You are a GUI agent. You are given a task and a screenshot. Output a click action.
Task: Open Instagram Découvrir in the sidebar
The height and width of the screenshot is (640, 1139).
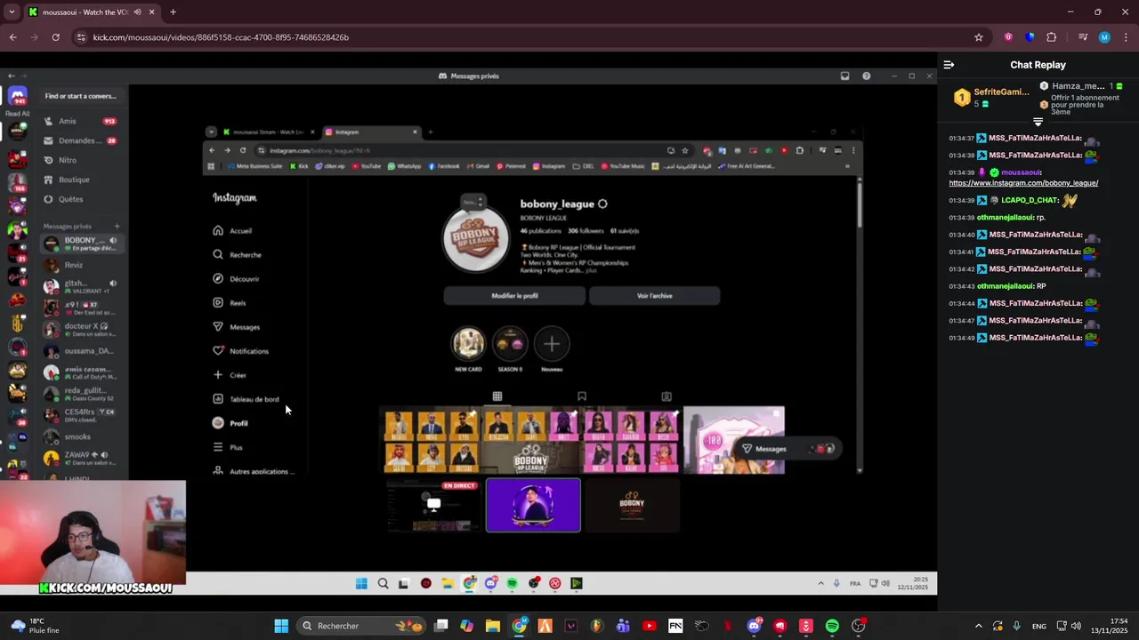pyautogui.click(x=236, y=278)
